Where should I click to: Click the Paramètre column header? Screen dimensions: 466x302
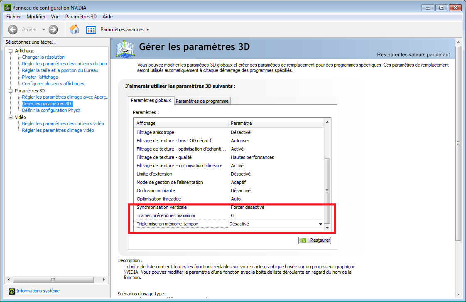click(x=276, y=123)
